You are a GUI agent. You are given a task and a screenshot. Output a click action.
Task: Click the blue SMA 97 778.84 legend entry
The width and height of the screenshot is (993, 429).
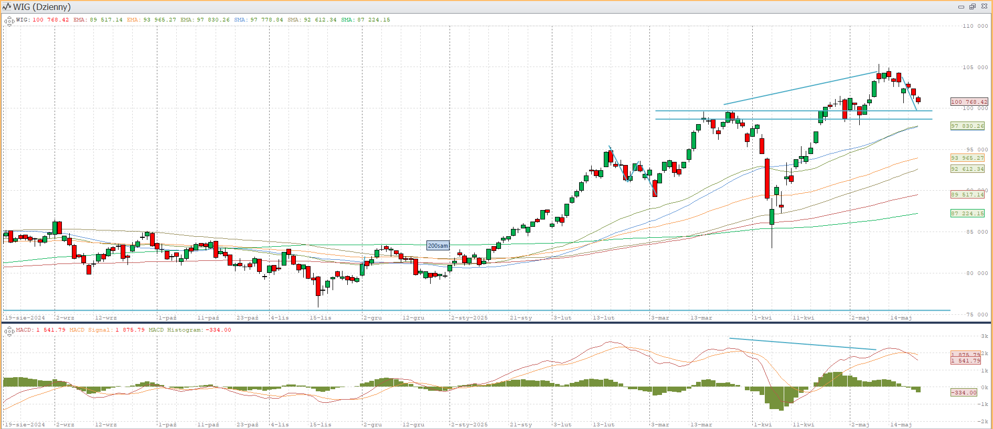click(x=259, y=20)
